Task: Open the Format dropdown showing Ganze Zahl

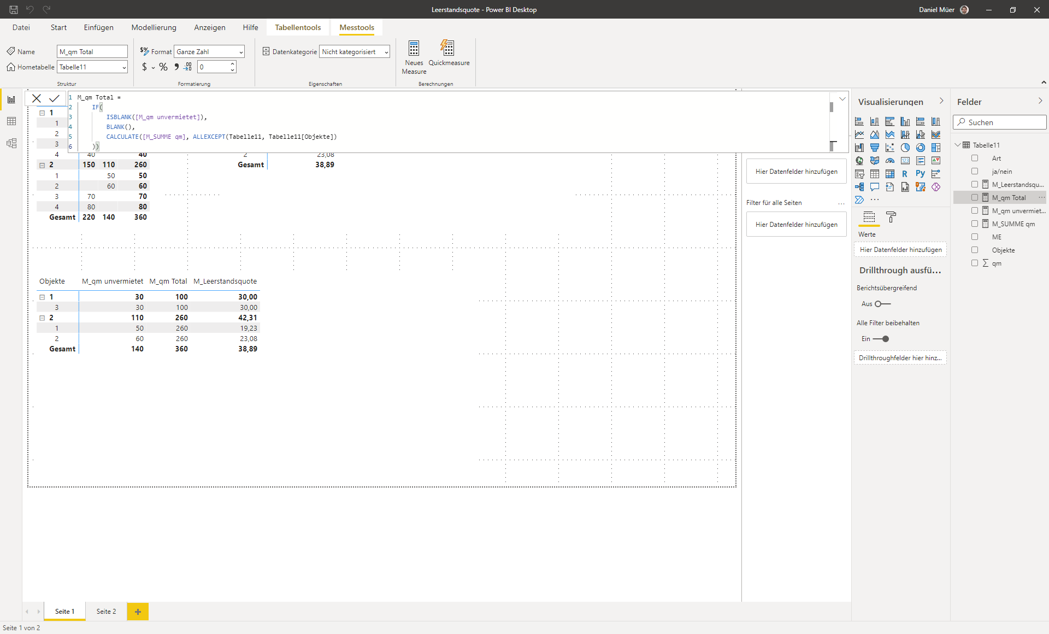Action: point(209,51)
